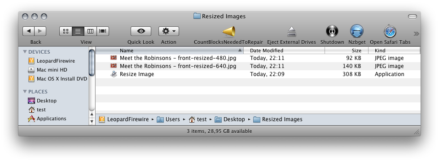Click the Eject External Drives icon

click(291, 32)
